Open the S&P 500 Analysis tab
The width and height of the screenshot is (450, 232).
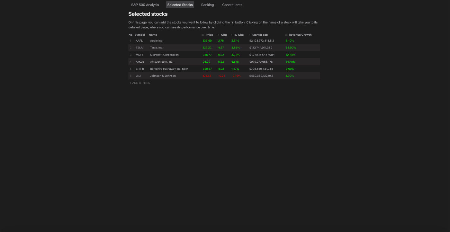click(145, 5)
